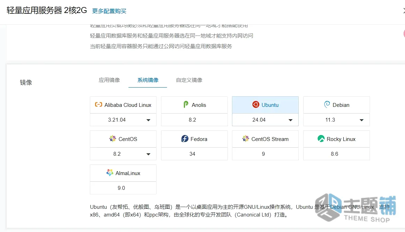Viewport: 405px width, 232px height.
Task: Open the Alibaba Cloud Linux 3.21.04 version dropdown
Action: [123, 120]
